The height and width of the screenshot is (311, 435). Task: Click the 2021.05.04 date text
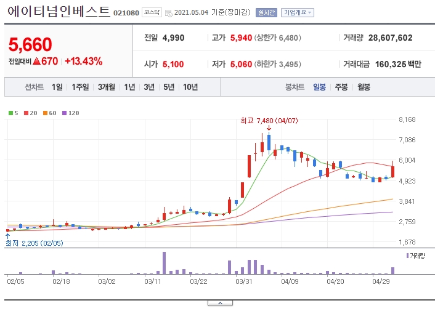(191, 12)
